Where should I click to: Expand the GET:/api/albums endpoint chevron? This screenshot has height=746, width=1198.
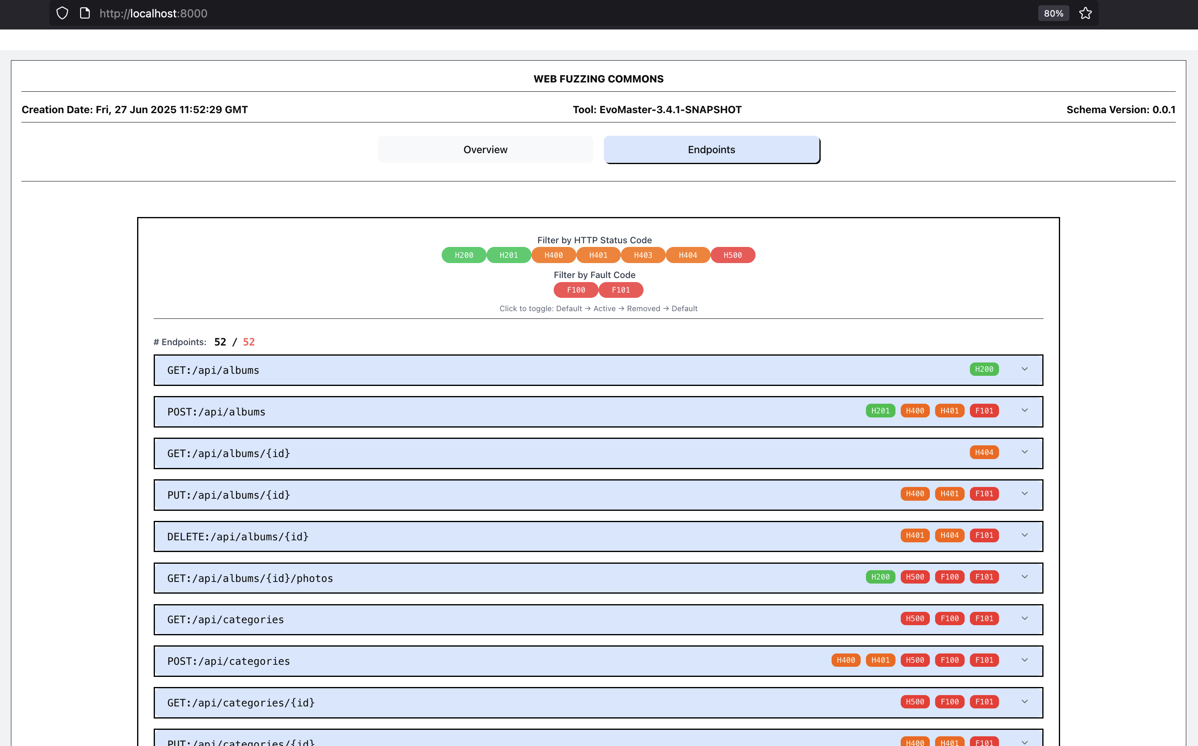point(1024,369)
